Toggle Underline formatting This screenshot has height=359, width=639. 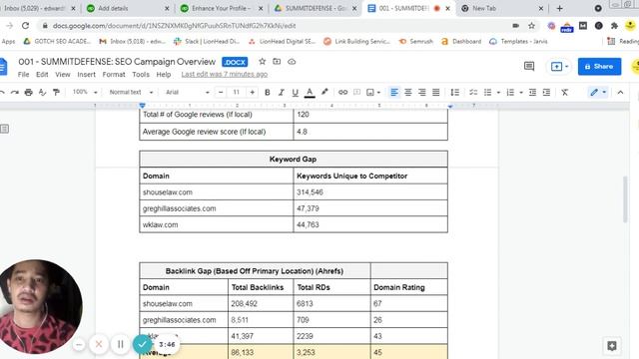pos(296,93)
